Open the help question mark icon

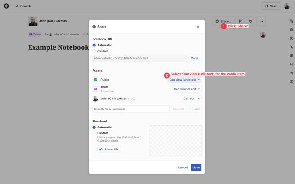[x=291, y=81]
